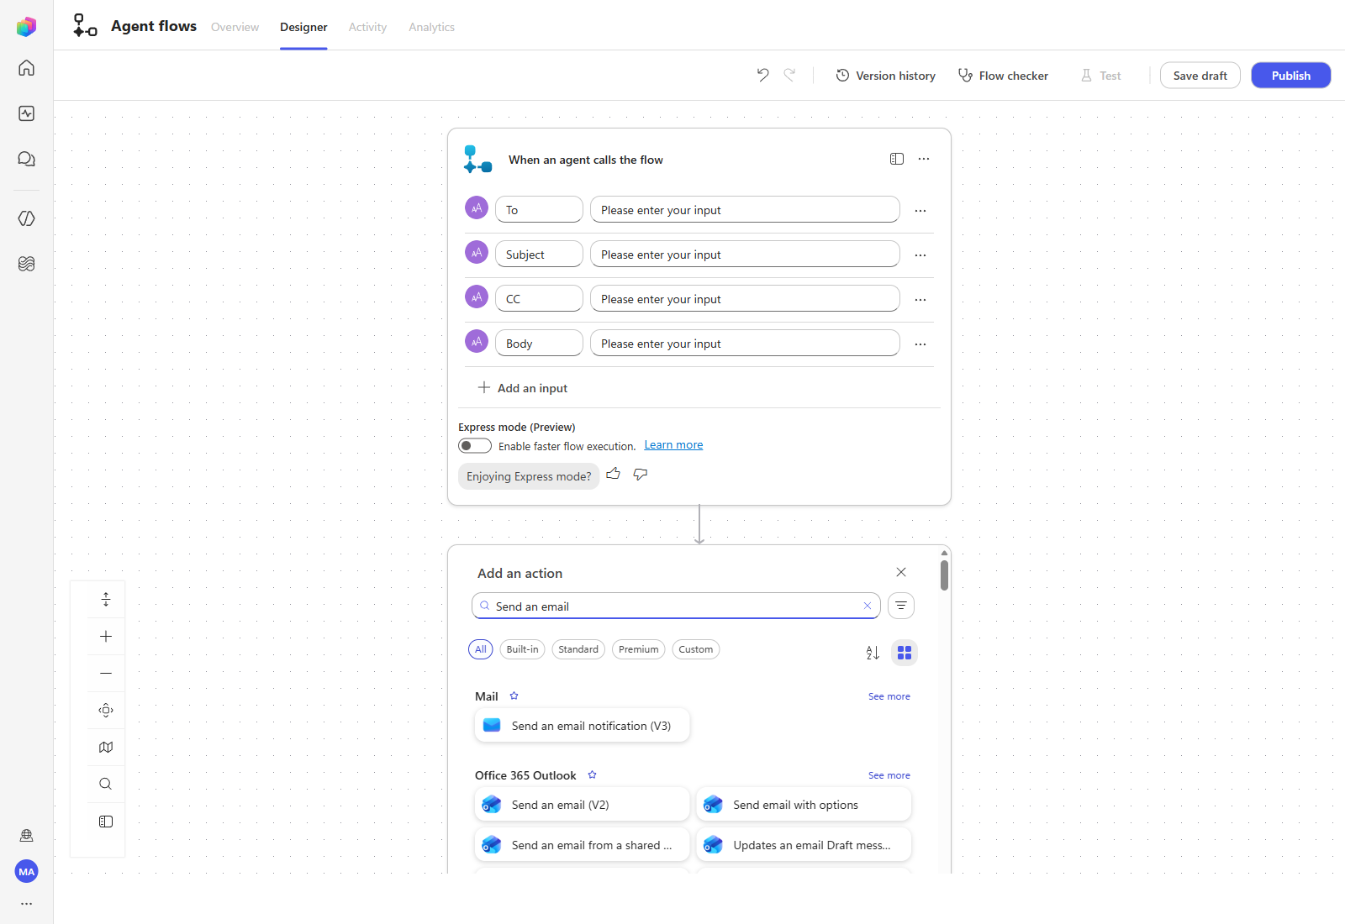Open the Activity monitor sidebar icon
1345x924 pixels.
[26, 113]
